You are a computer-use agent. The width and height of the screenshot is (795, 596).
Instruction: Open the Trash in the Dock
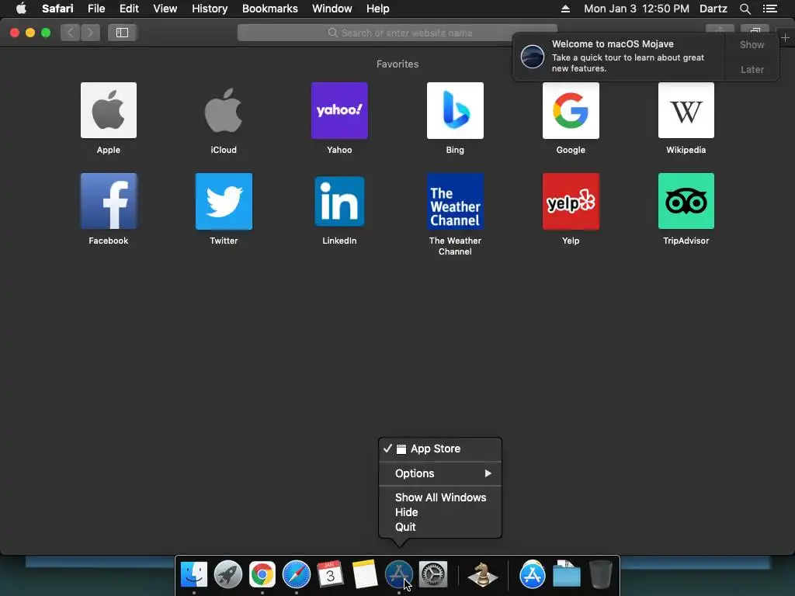601,574
